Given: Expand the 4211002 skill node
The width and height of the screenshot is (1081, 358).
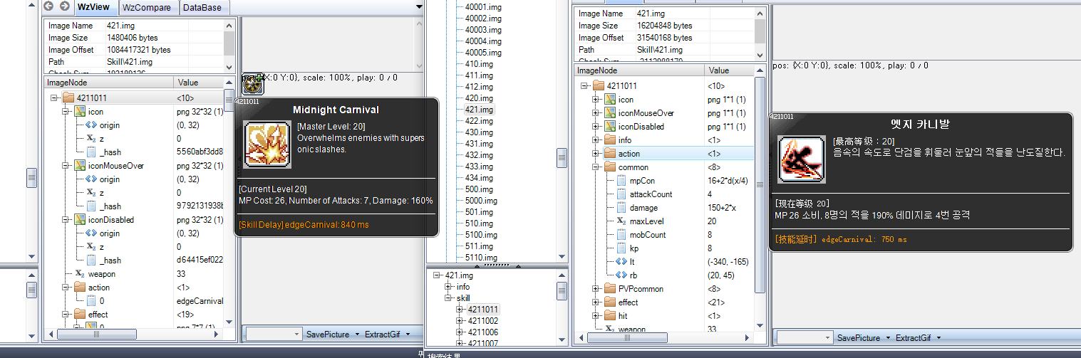Looking at the screenshot, I should [460, 321].
